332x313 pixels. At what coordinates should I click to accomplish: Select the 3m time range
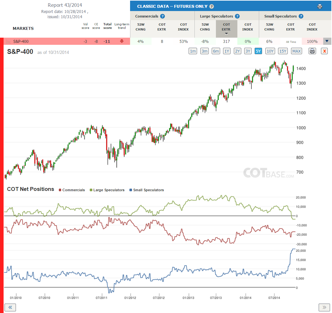click(204, 51)
